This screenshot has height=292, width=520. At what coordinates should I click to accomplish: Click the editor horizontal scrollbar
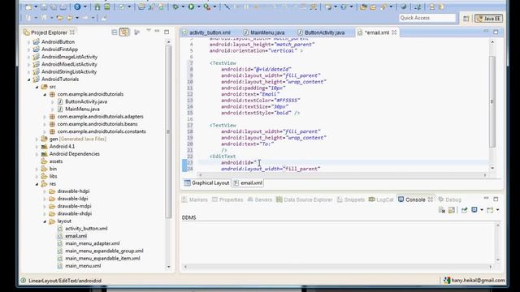tap(342, 175)
